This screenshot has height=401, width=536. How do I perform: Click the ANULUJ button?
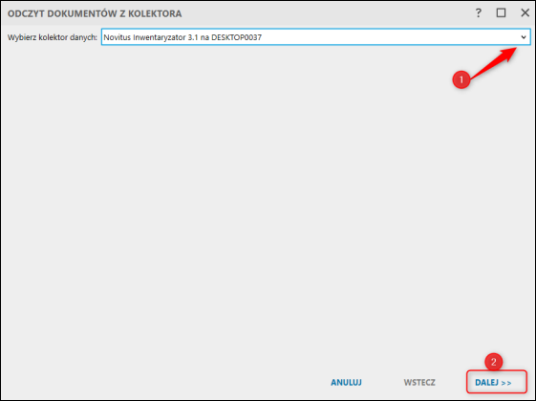click(346, 382)
